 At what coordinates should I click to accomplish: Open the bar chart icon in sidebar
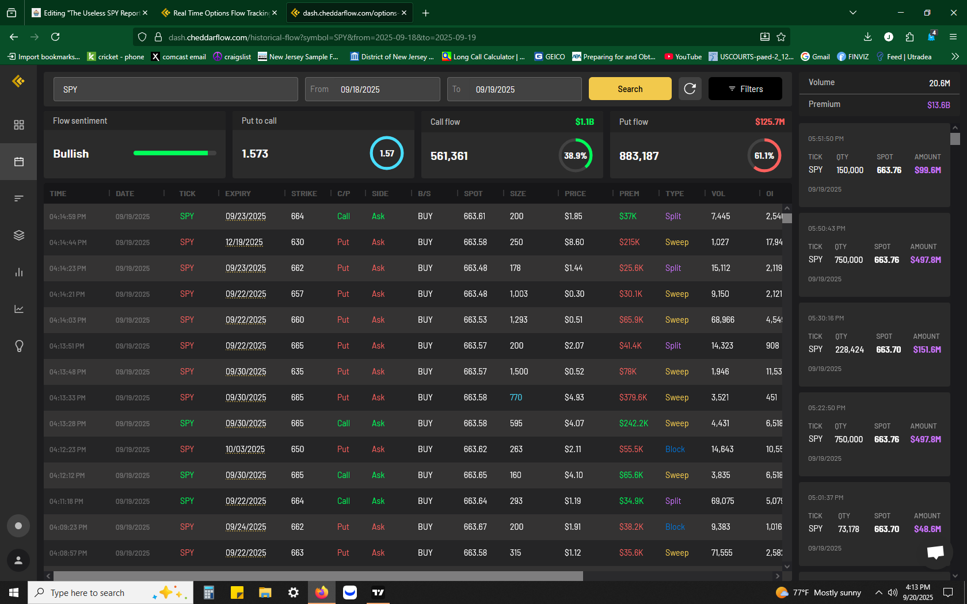pos(18,272)
